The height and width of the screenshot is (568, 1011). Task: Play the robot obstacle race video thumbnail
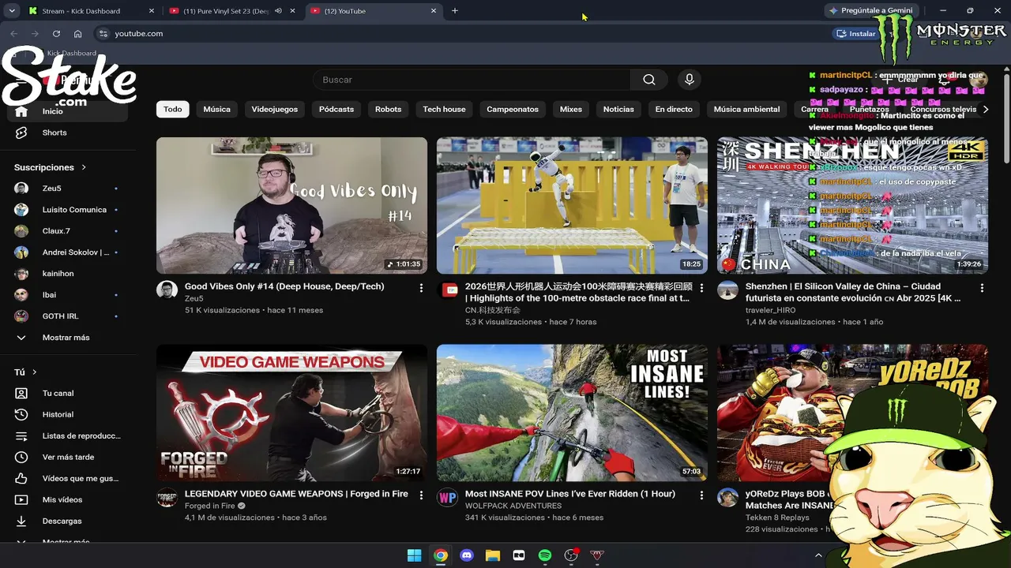[572, 205]
